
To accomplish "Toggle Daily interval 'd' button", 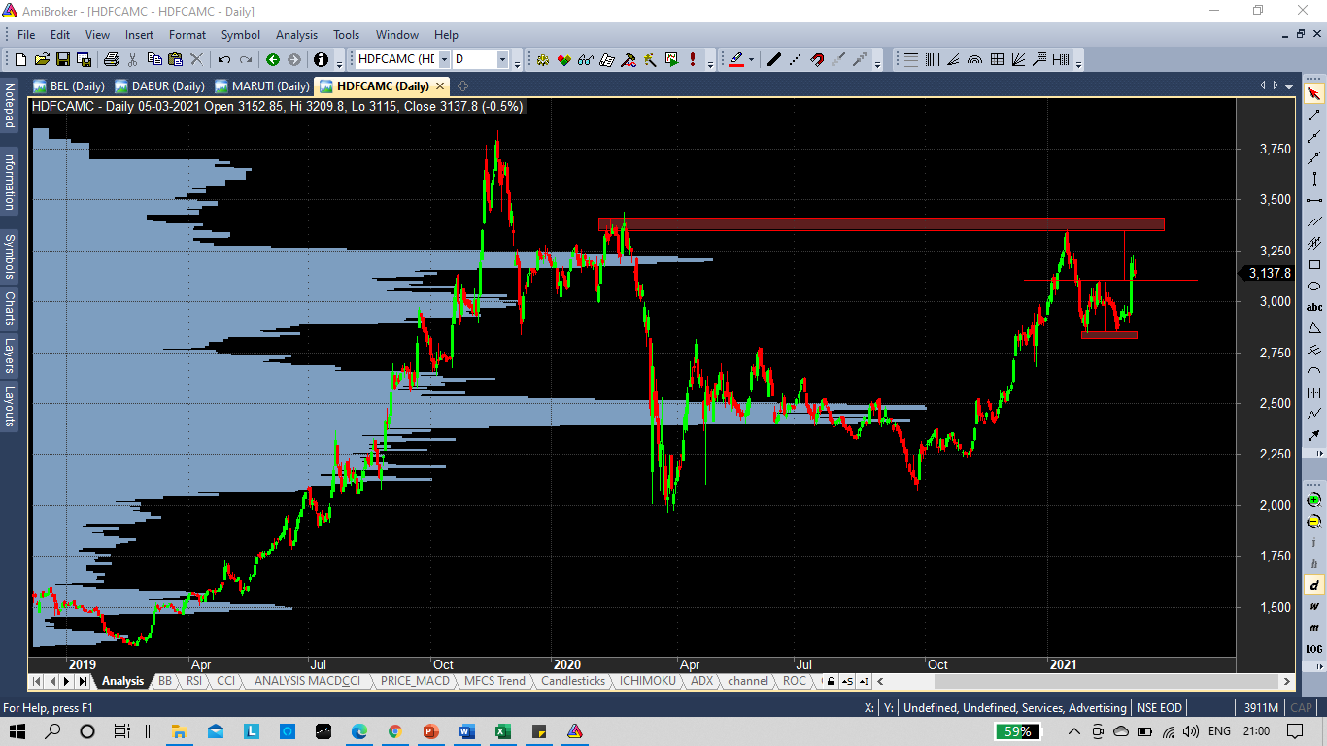I will [1313, 585].
